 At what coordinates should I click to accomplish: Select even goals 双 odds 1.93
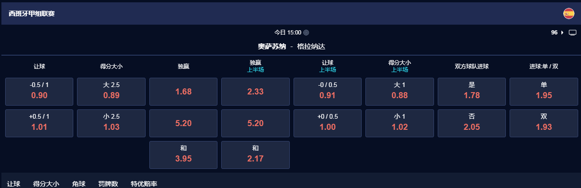click(x=544, y=123)
